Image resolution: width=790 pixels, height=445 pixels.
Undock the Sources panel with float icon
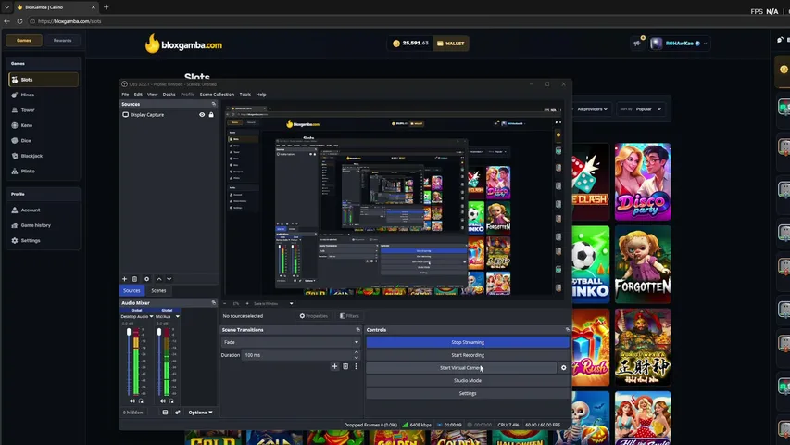(x=214, y=104)
